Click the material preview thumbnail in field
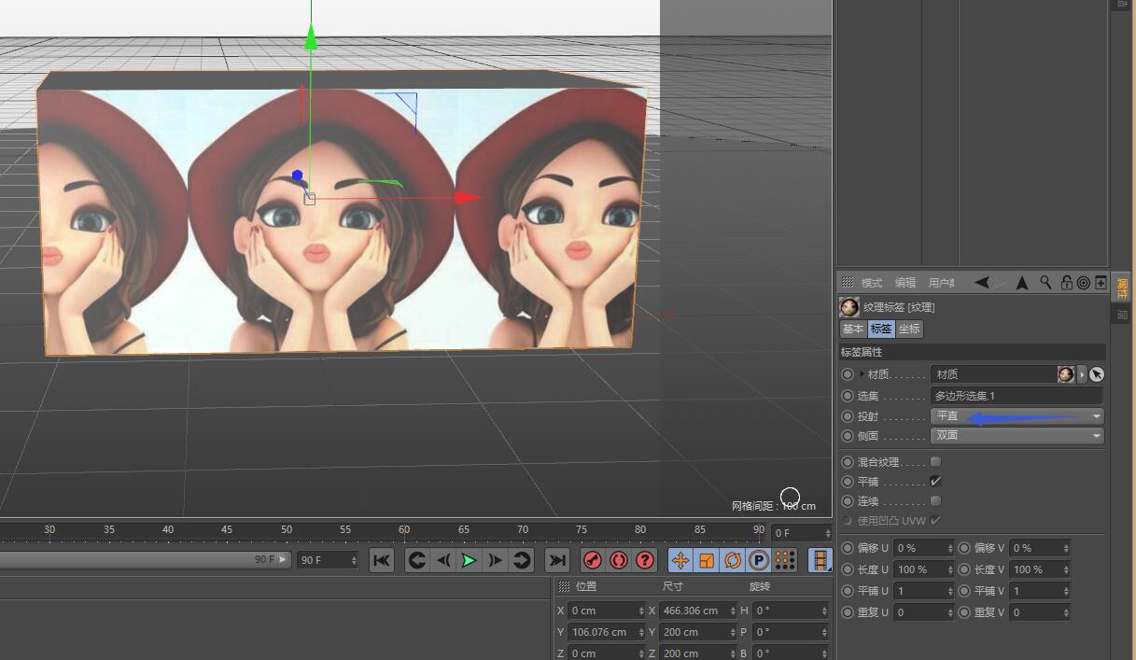The width and height of the screenshot is (1136, 660). coord(1066,374)
